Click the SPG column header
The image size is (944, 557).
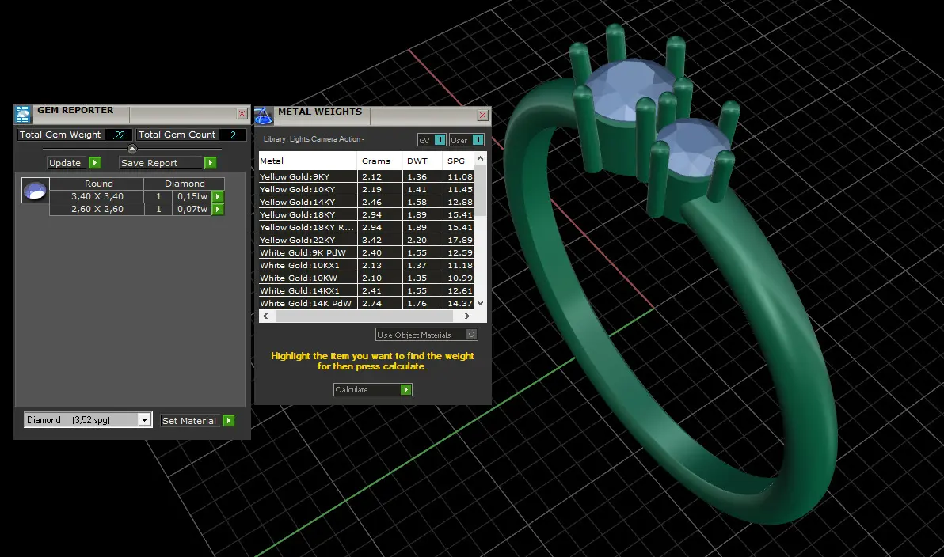tap(459, 161)
